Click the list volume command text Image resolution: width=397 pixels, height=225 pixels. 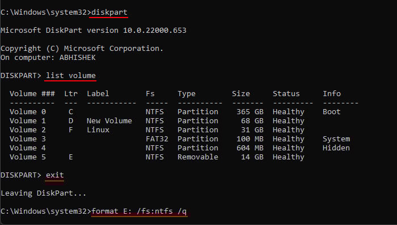click(71, 75)
